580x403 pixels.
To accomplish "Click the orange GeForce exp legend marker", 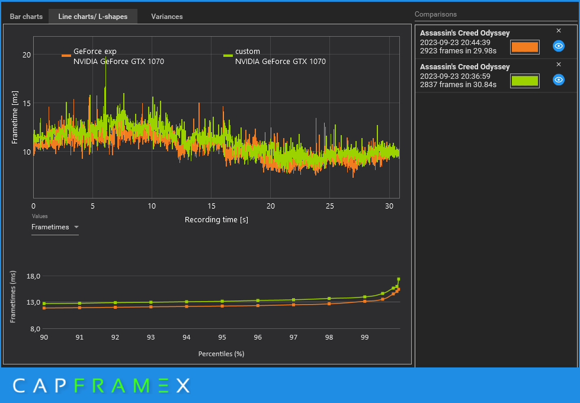I will pyautogui.click(x=66, y=56).
